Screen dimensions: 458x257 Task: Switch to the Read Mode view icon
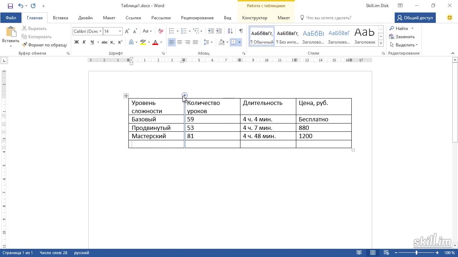[359, 253]
